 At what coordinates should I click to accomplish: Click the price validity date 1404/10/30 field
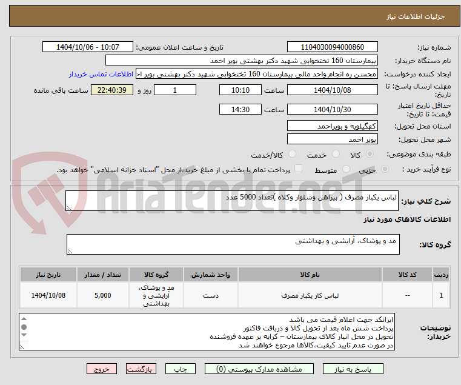(x=332, y=110)
